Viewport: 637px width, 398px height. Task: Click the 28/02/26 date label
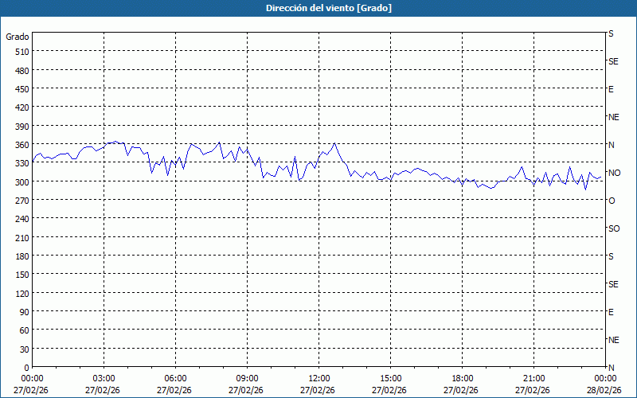603,390
